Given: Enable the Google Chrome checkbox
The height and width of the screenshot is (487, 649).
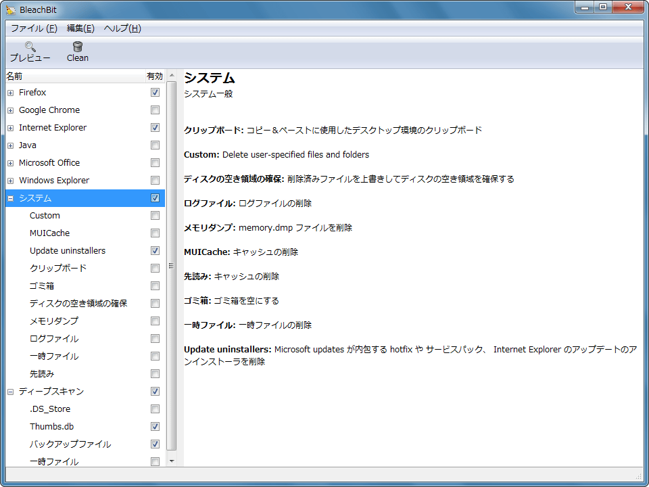Looking at the screenshot, I should [155, 110].
